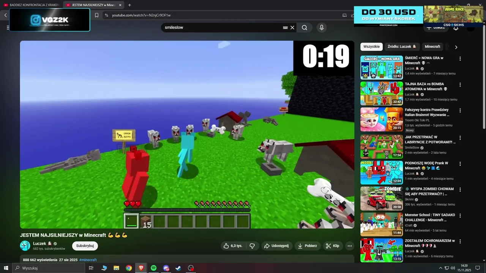Create a clip with the Klip button
This screenshot has width=486, height=273.
click(x=333, y=246)
